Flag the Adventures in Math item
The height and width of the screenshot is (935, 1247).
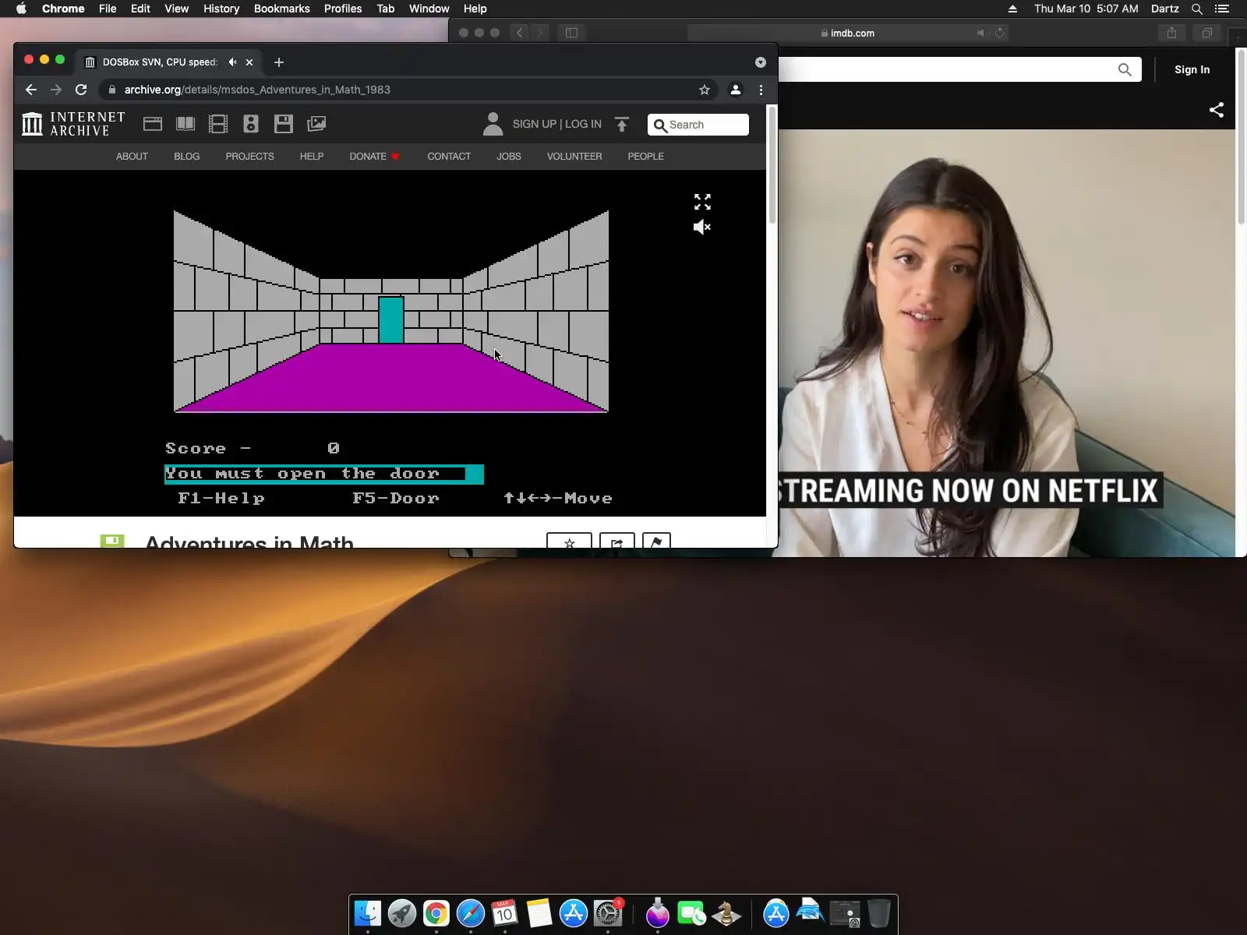click(x=656, y=541)
